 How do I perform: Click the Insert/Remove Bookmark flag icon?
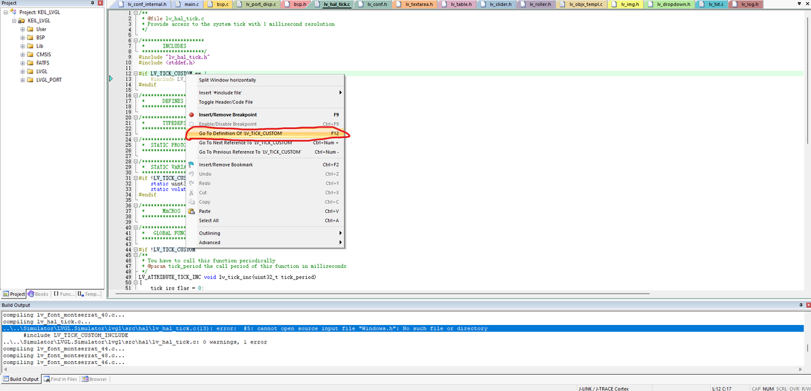[x=191, y=165]
